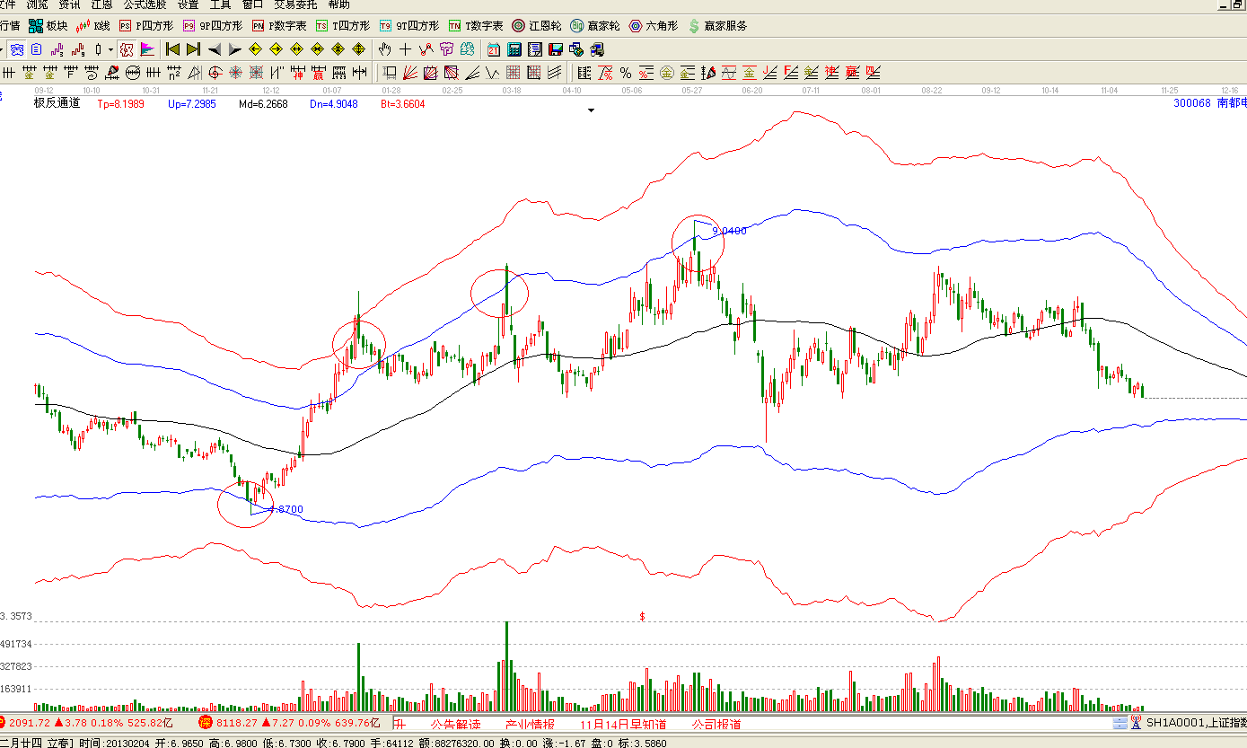
Task: Click the tallest green volume bar
Action: (x=506, y=664)
